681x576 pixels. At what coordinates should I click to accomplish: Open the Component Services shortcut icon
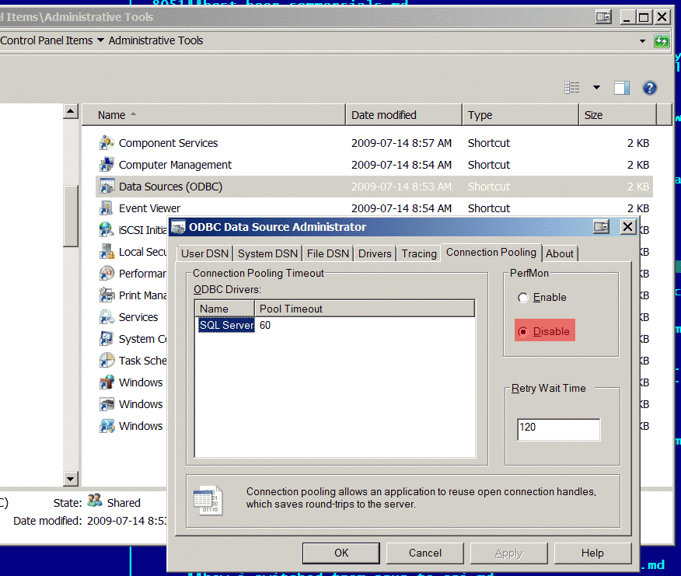(107, 143)
